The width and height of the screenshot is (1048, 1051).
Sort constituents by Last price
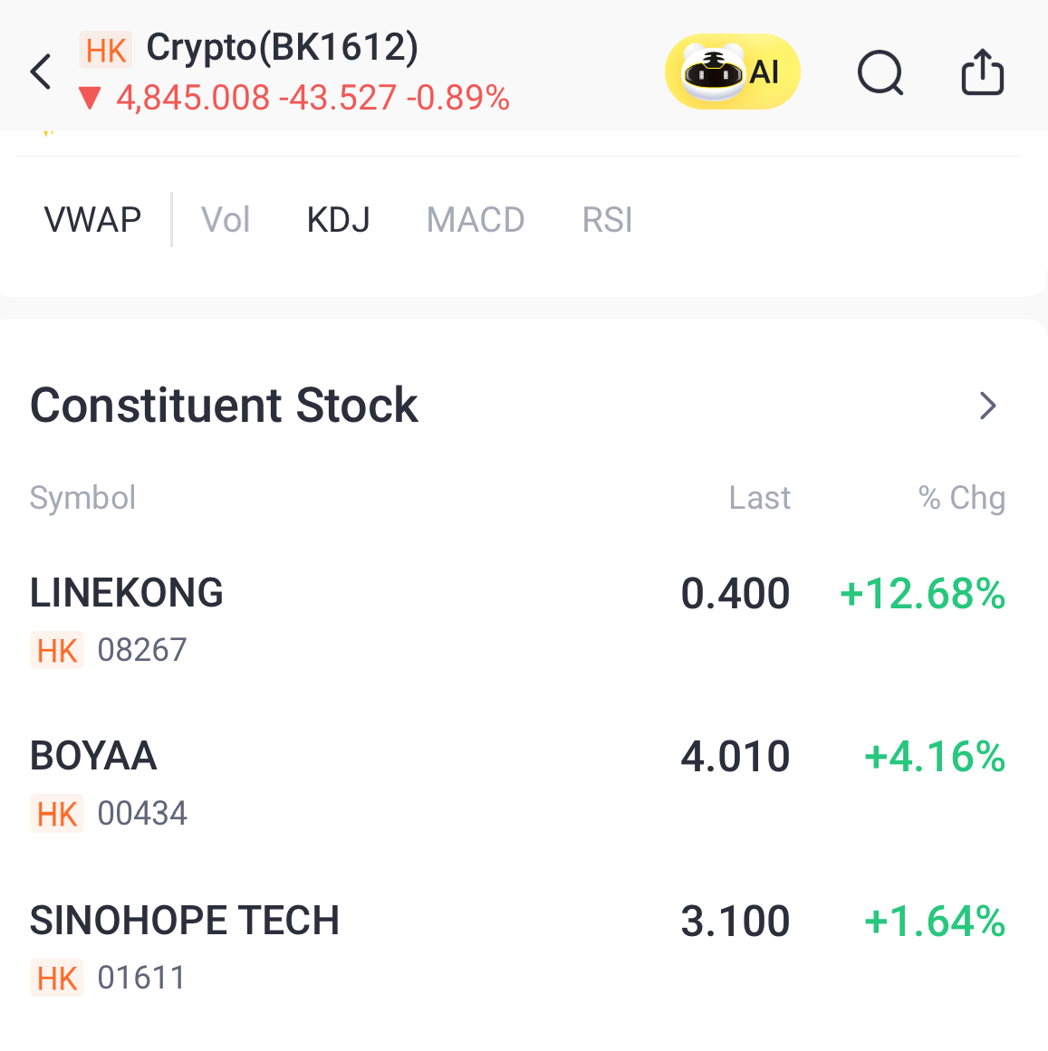pyautogui.click(x=759, y=498)
